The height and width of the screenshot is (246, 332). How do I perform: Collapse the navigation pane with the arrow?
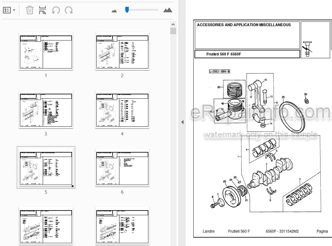click(182, 122)
